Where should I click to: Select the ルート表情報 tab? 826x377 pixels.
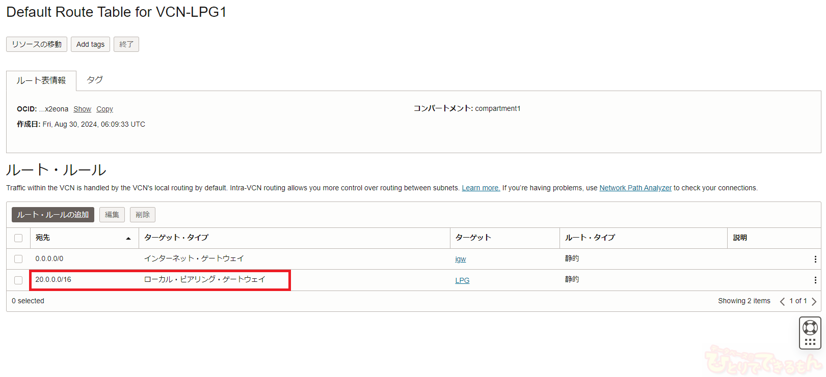click(41, 80)
